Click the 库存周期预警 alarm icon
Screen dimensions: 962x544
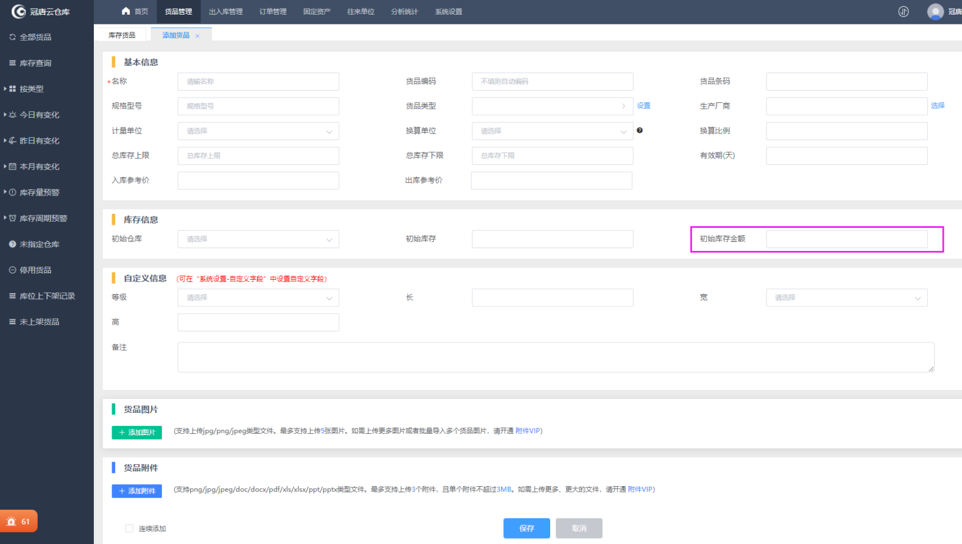12,218
